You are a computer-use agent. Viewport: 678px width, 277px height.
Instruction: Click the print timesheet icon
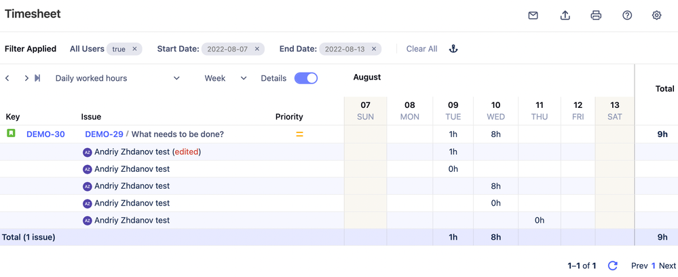point(596,16)
